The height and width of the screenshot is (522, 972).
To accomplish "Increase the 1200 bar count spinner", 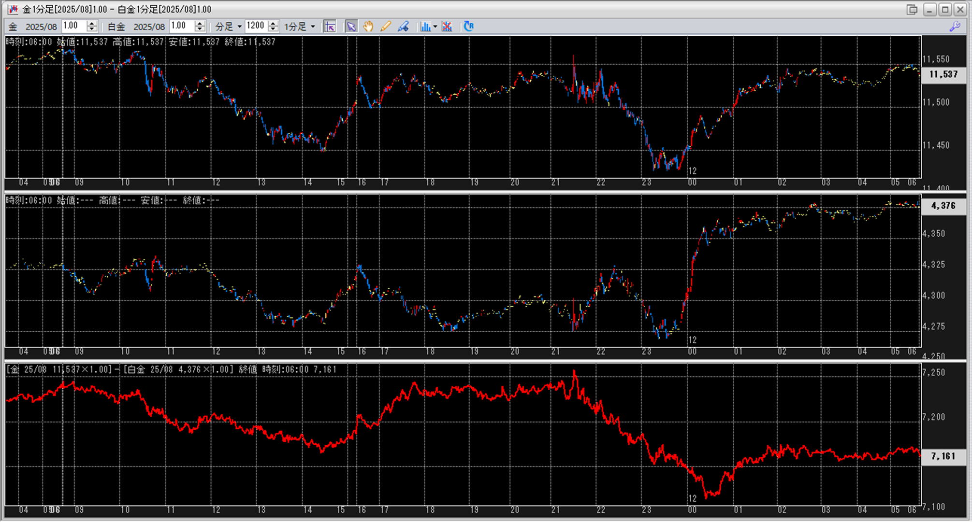I will 274,23.
